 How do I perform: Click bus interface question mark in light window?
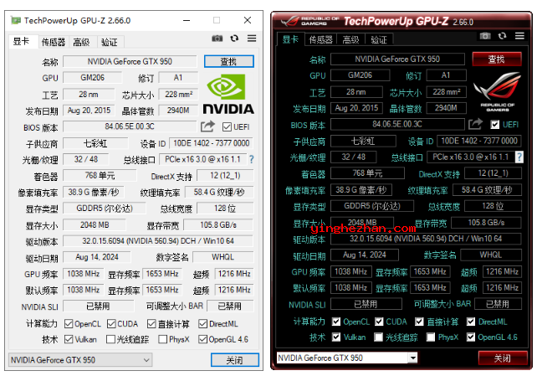coord(252,159)
